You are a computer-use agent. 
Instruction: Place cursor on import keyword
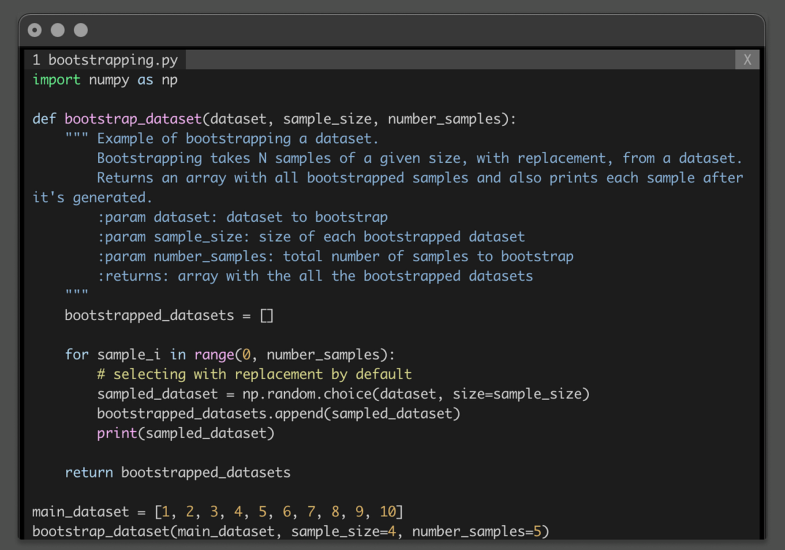56,80
